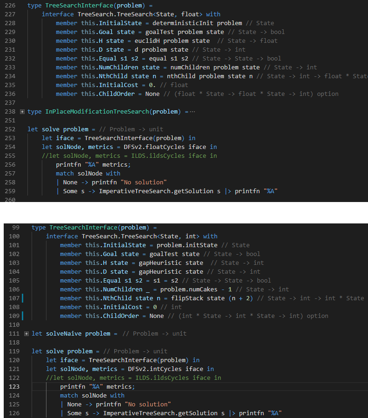Click the change marker beside line 107

22,298
